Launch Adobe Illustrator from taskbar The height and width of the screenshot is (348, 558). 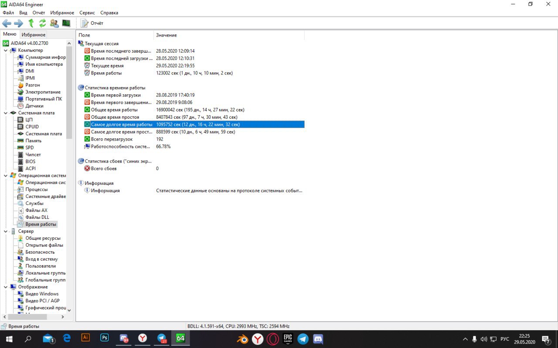coord(85,338)
